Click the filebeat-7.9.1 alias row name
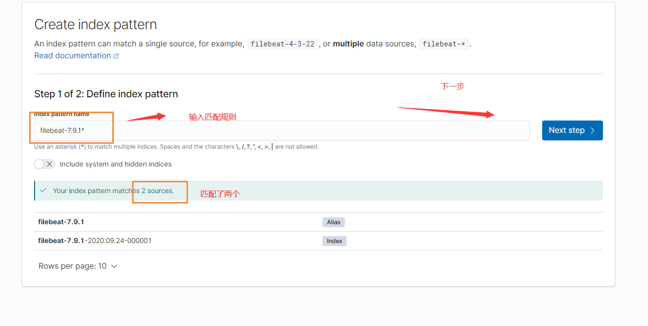648x326 pixels. click(x=61, y=222)
